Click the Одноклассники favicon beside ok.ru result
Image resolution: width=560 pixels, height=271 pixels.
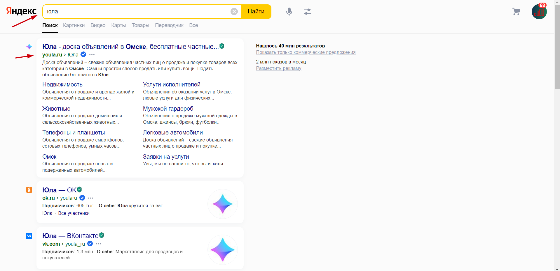pyautogui.click(x=29, y=190)
